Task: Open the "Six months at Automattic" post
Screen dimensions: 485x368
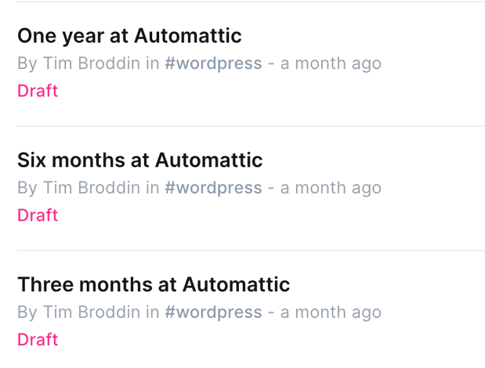Action: point(139,161)
